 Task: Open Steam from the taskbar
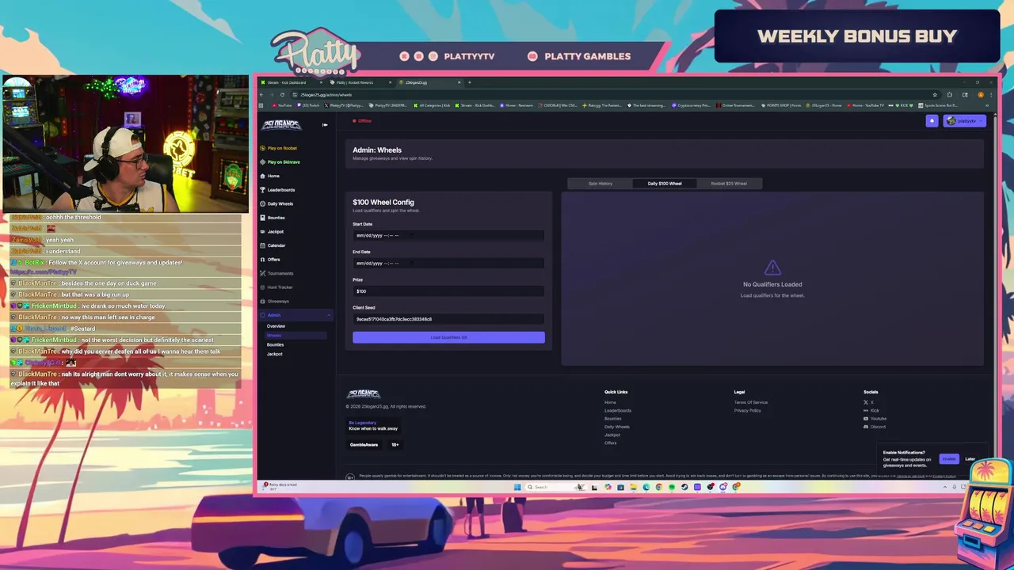pyautogui.click(x=684, y=487)
